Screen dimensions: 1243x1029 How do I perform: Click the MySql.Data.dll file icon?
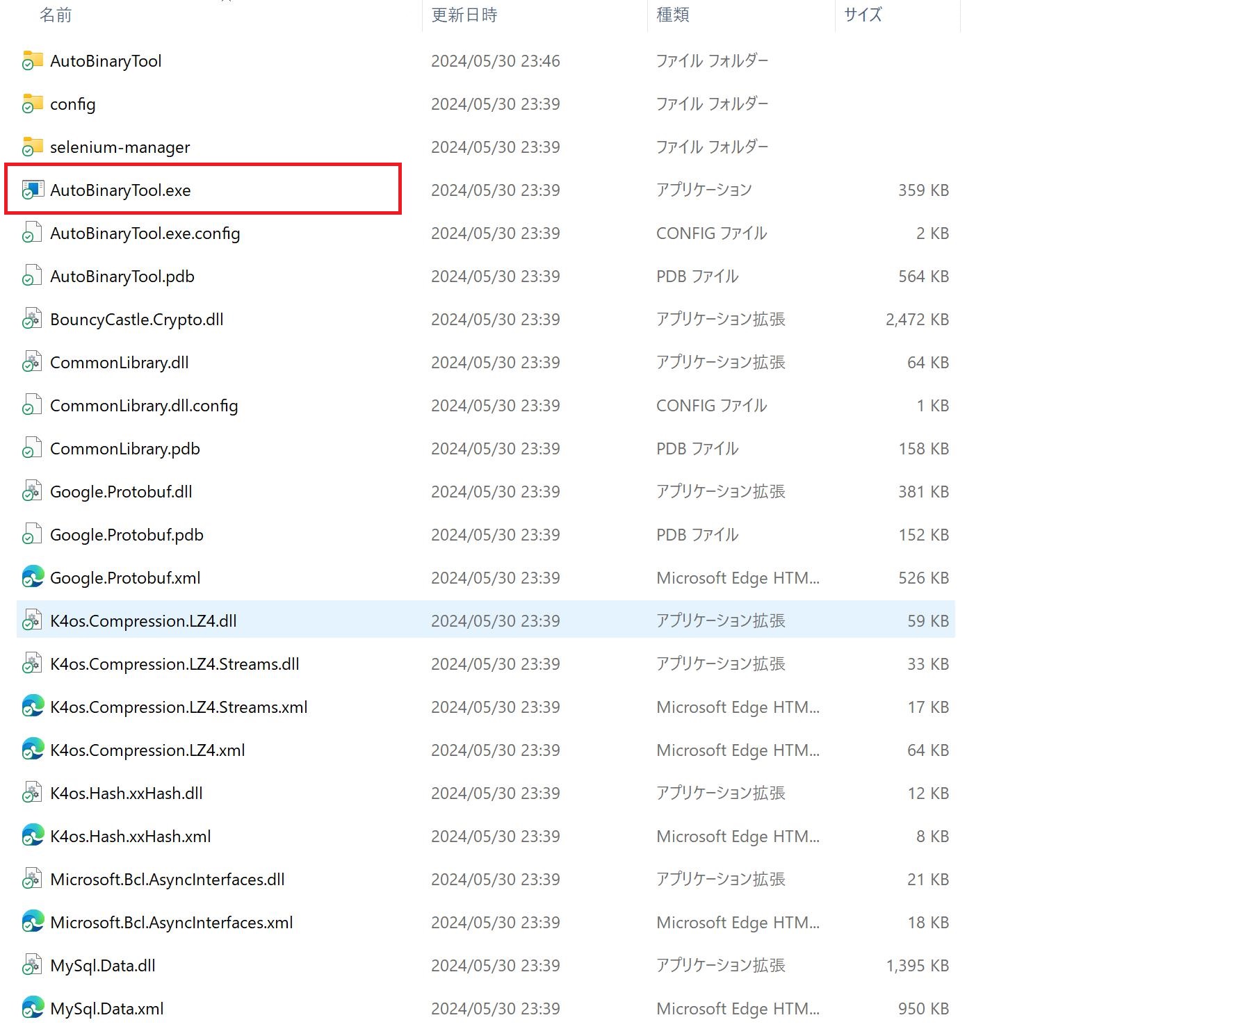(x=33, y=965)
